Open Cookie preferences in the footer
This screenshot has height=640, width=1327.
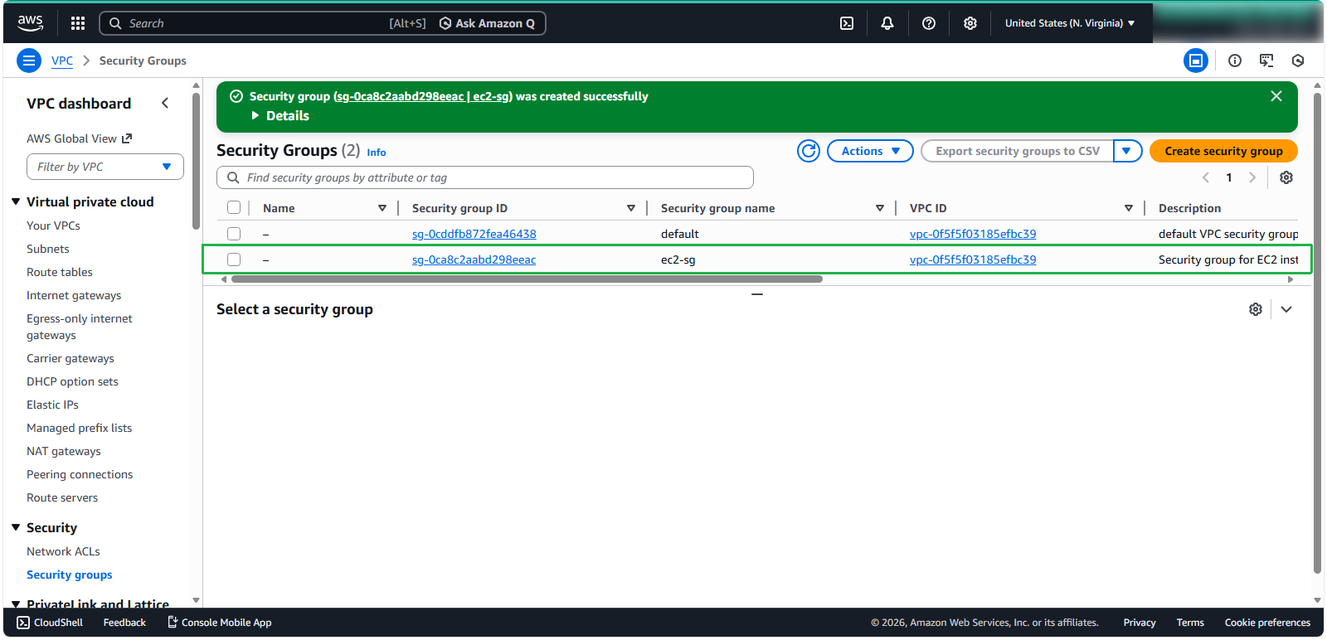point(1267,623)
